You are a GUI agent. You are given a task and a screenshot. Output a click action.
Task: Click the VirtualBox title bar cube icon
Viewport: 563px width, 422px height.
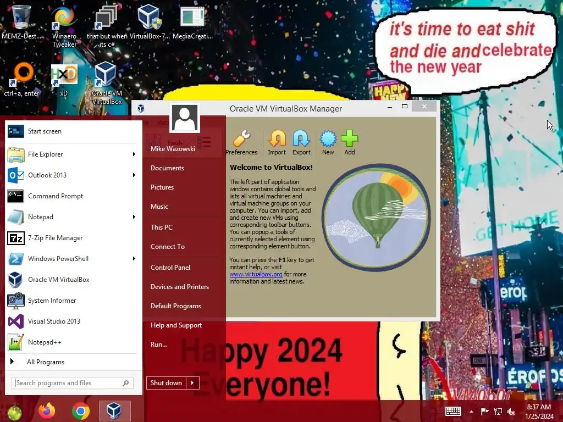[141, 108]
